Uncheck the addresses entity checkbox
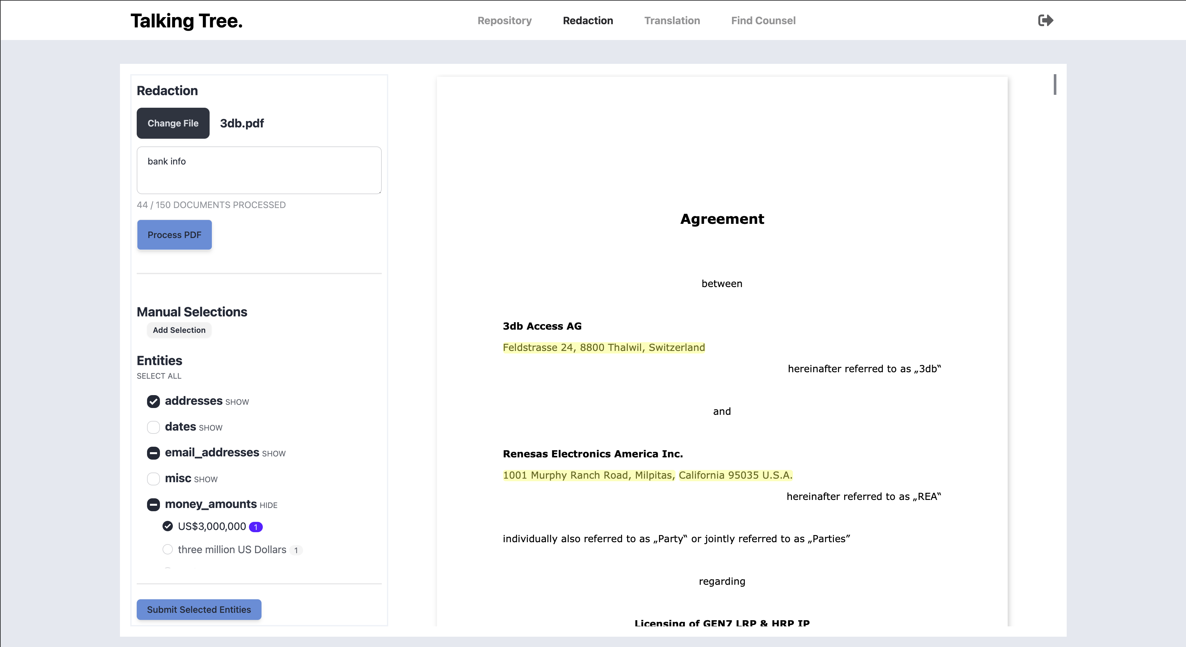Image resolution: width=1186 pixels, height=647 pixels. [x=153, y=401]
